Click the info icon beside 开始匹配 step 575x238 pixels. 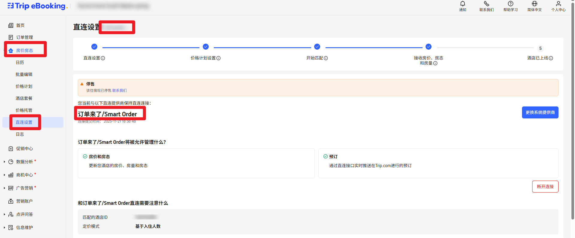[x=326, y=58]
